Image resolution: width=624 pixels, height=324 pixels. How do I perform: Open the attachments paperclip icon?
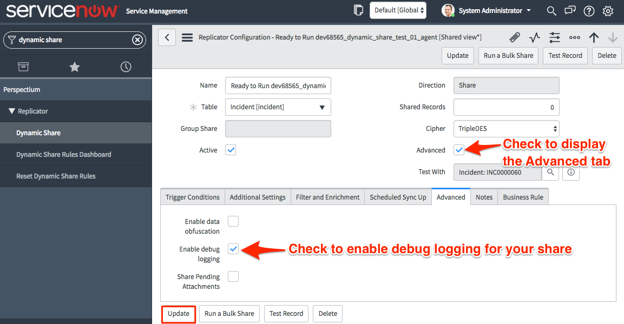pyautogui.click(x=515, y=37)
